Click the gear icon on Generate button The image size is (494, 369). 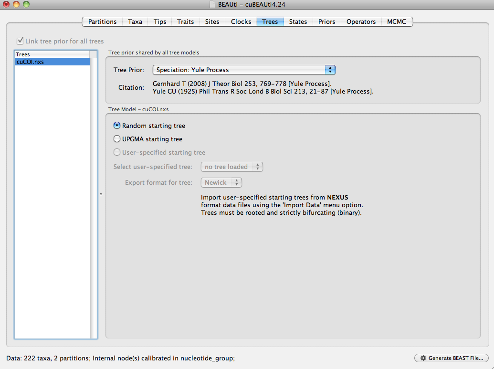pos(423,358)
